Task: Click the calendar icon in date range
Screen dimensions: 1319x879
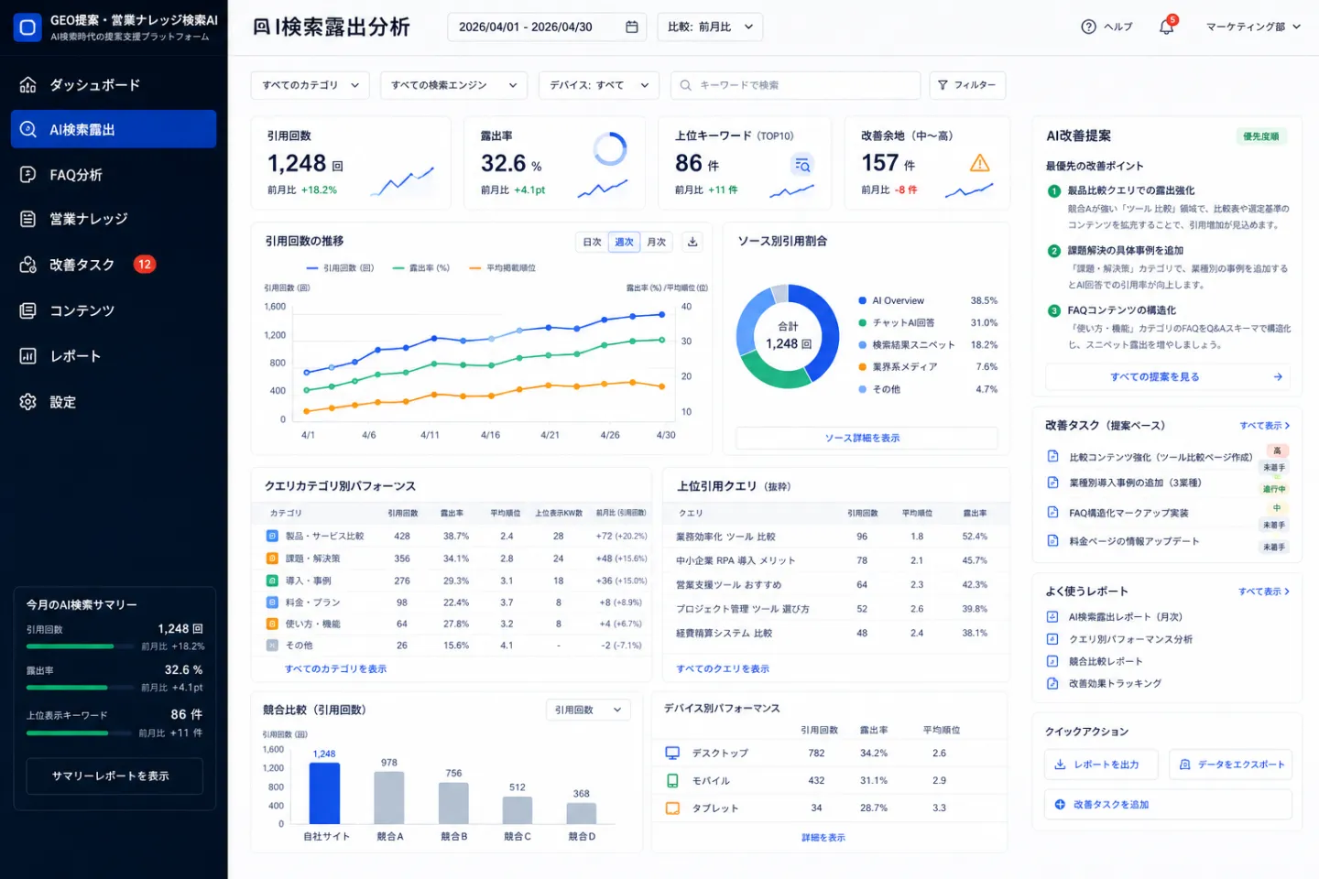Action: 631,27
